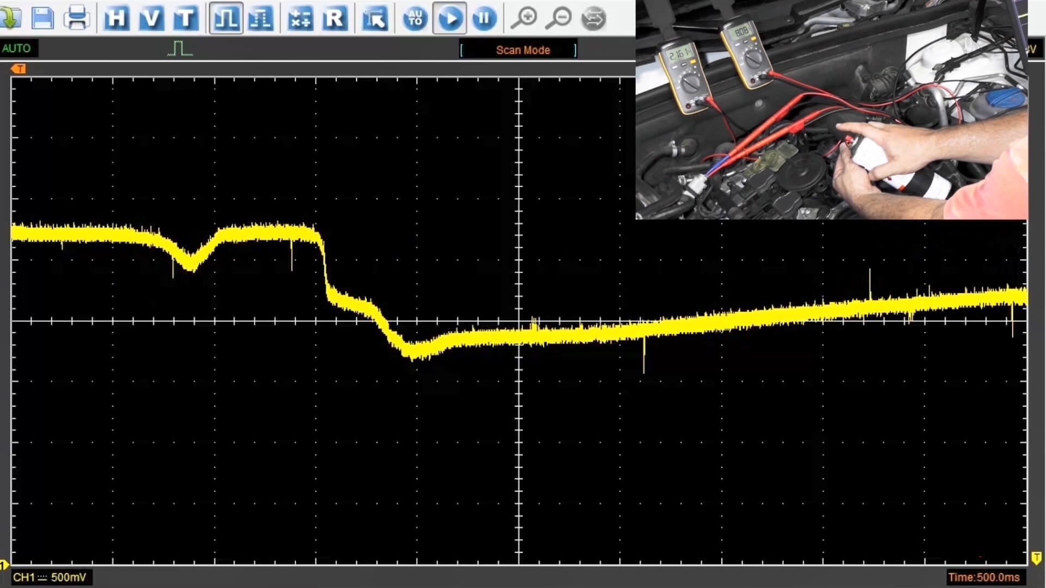The image size is (1046, 588).
Task: Open Vertical settings with the V button
Action: tap(151, 19)
